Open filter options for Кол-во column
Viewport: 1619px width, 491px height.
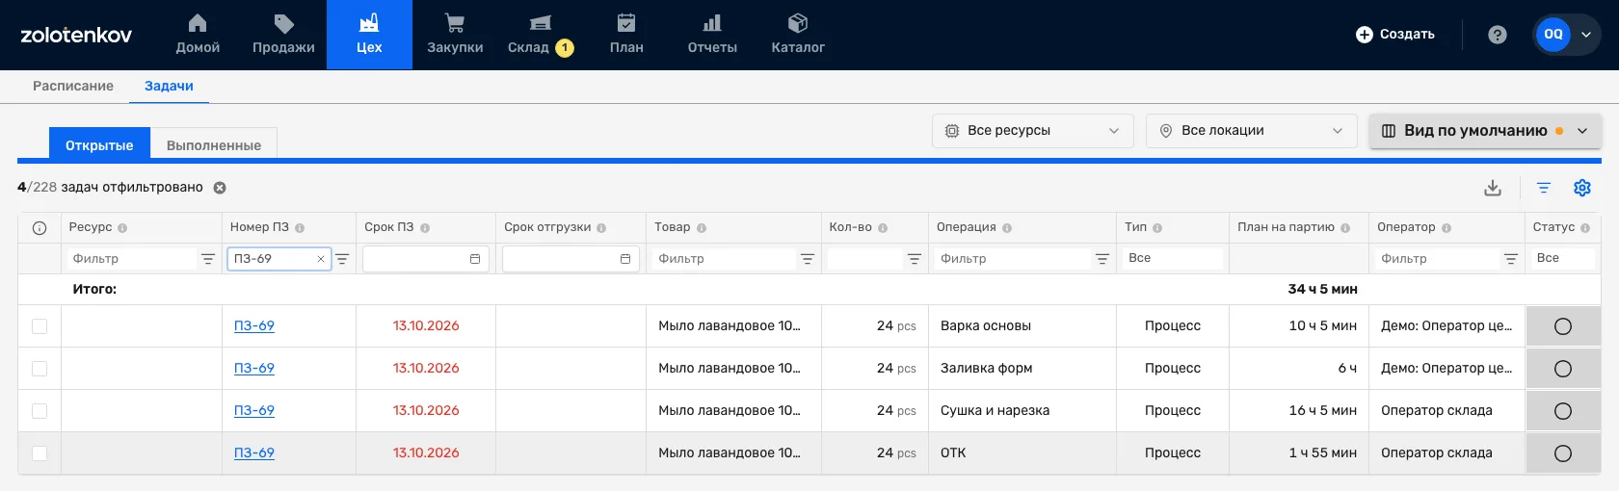point(915,259)
